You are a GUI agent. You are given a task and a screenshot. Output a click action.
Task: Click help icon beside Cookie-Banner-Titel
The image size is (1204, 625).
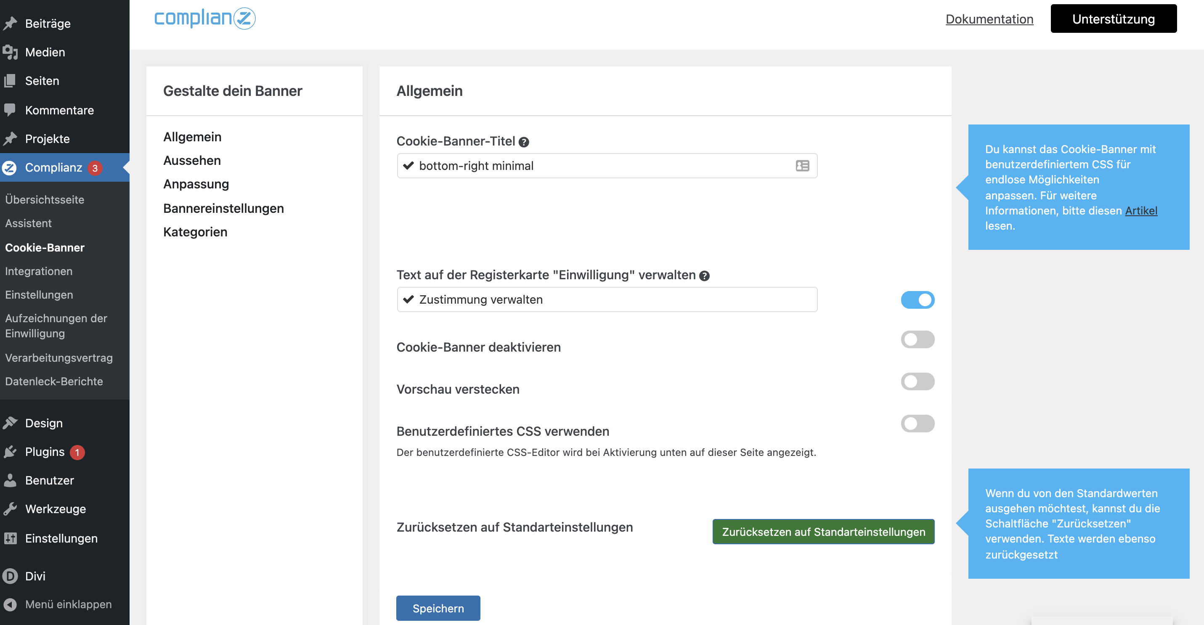[x=524, y=142]
